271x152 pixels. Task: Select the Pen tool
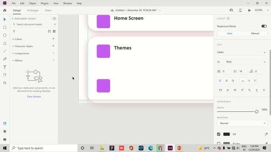click(x=5, y=59)
